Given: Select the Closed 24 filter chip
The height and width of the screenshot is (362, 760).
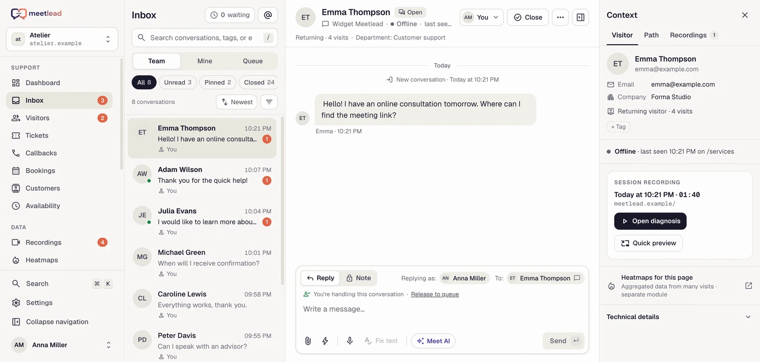Looking at the screenshot, I should pyautogui.click(x=259, y=82).
